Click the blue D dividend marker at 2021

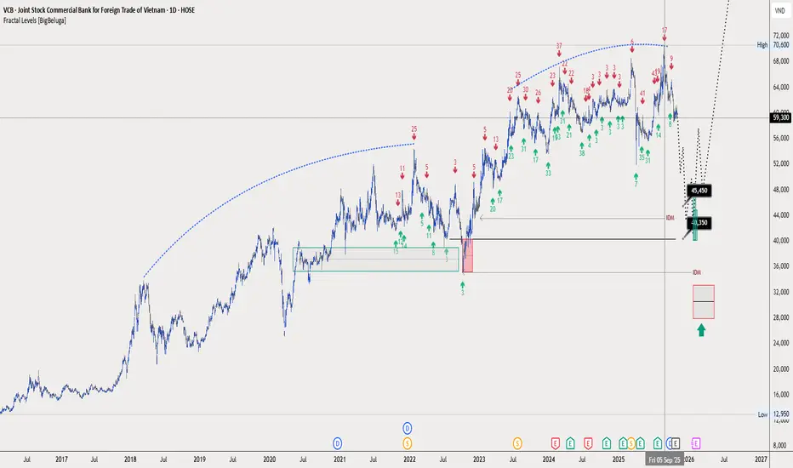click(x=337, y=443)
